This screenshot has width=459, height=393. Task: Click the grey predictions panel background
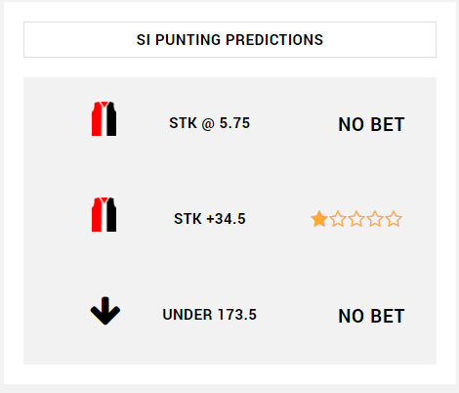(229, 169)
